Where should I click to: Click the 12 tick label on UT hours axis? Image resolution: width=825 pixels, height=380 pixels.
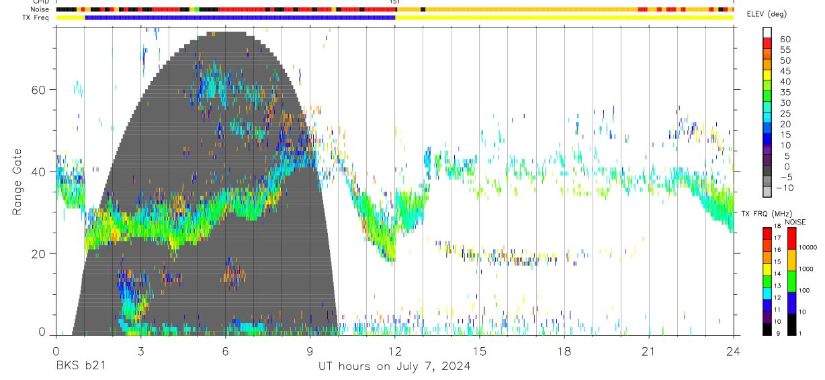[x=395, y=351]
